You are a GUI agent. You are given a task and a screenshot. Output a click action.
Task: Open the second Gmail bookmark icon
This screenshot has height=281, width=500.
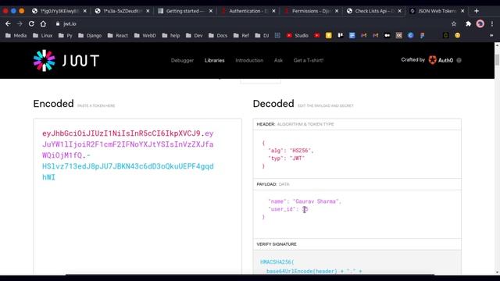point(376,35)
